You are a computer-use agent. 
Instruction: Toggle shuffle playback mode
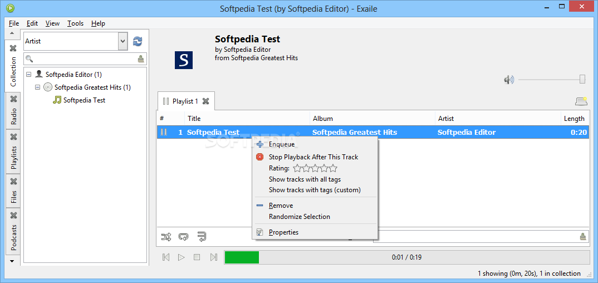(166, 237)
